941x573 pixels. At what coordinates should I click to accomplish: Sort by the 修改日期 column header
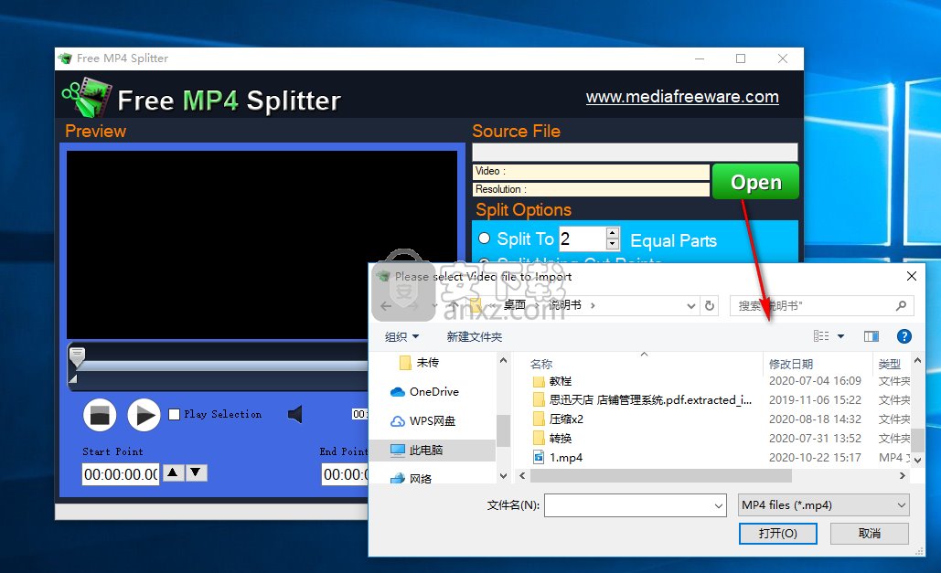pos(791,364)
